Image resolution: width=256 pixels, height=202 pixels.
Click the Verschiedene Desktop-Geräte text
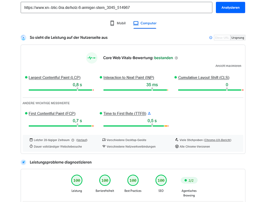tap(126, 140)
